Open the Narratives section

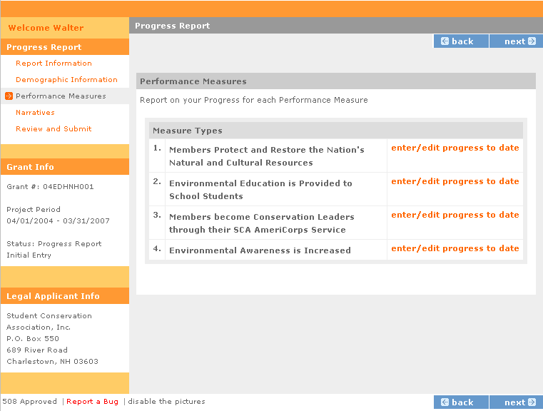(x=35, y=113)
